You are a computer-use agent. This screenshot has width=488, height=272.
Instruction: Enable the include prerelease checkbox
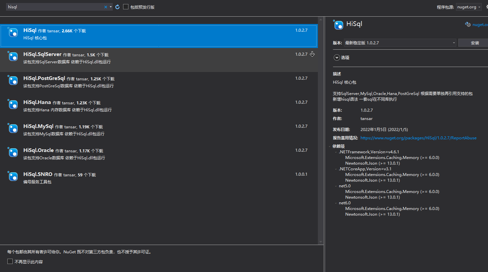(x=126, y=7)
